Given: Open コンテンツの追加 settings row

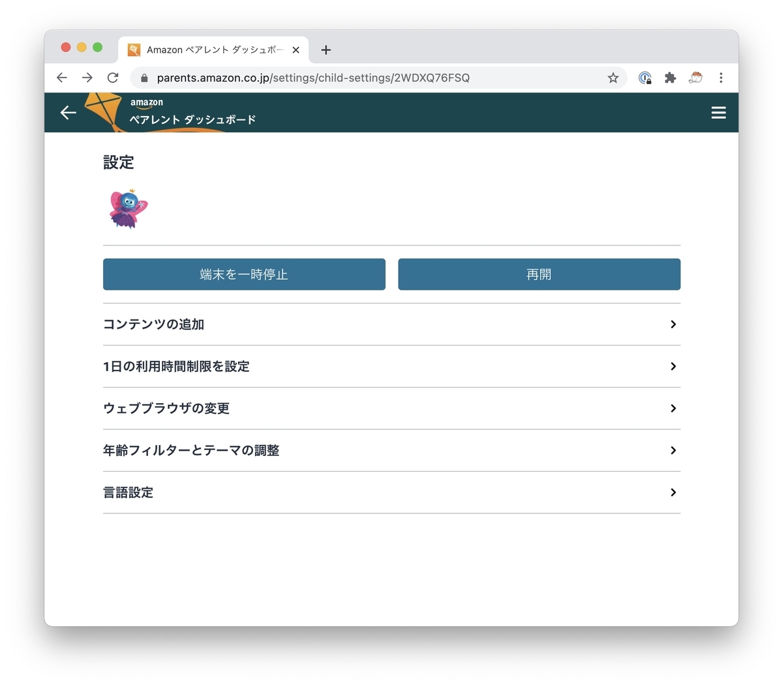Looking at the screenshot, I should (391, 324).
